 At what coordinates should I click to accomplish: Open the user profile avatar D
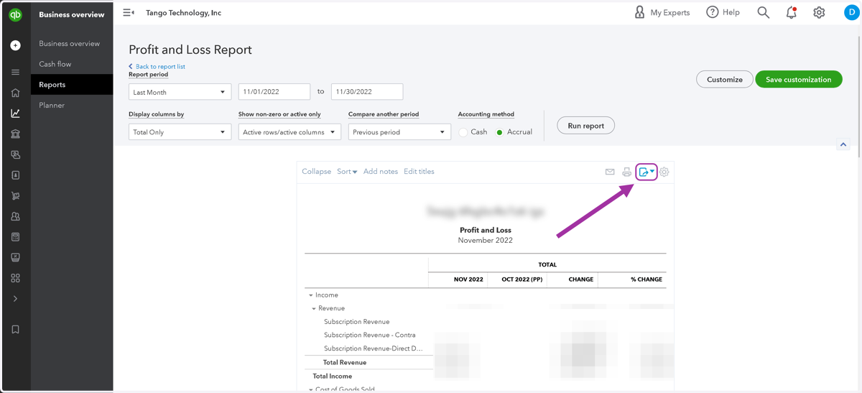[852, 12]
